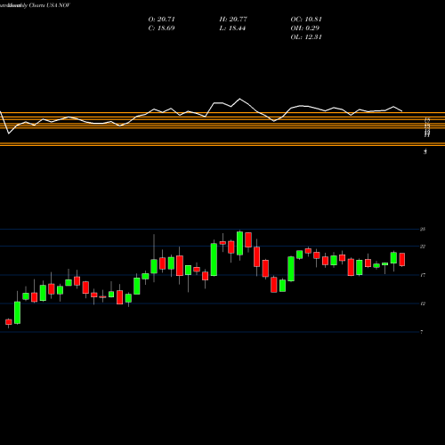Select the OH: 0.29 reading
This screenshot has height=445, width=445.
click(x=305, y=28)
